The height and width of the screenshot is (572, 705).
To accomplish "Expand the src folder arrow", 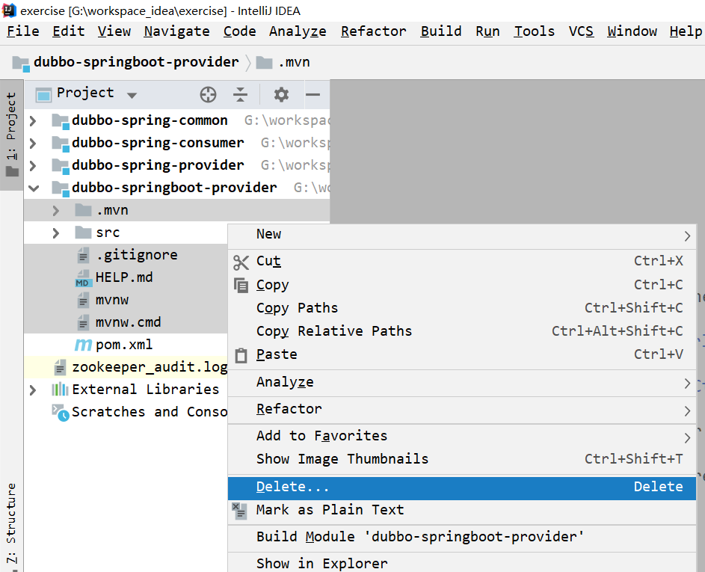I will pyautogui.click(x=56, y=233).
